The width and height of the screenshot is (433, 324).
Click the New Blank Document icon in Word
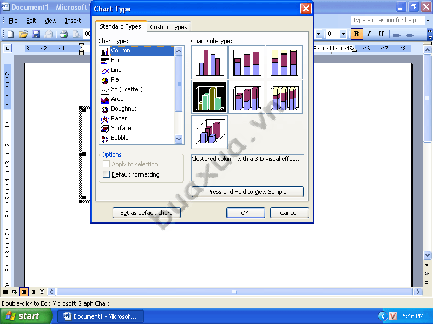click(x=10, y=34)
